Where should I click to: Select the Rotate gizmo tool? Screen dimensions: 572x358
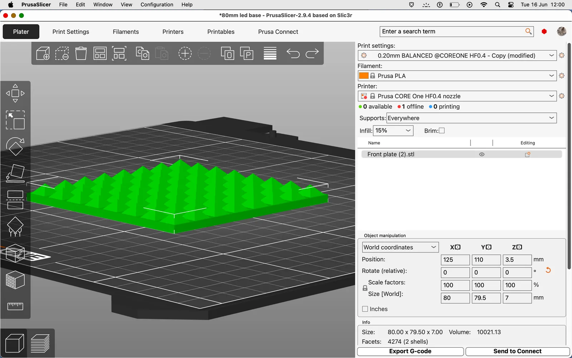pos(15,146)
